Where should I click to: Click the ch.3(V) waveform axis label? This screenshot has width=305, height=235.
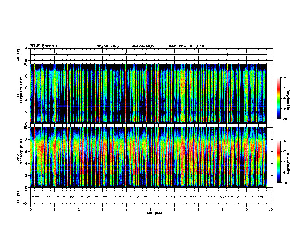click(18, 197)
